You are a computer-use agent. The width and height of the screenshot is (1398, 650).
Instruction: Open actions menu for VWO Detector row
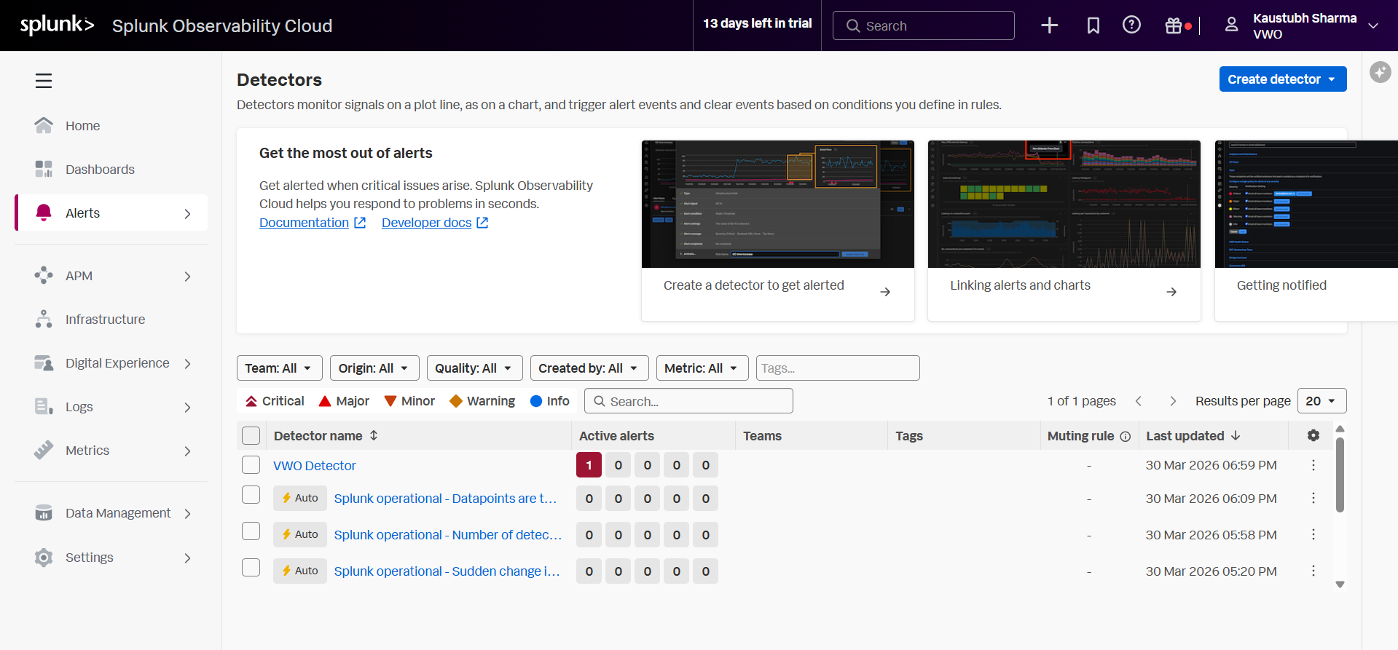(1313, 465)
